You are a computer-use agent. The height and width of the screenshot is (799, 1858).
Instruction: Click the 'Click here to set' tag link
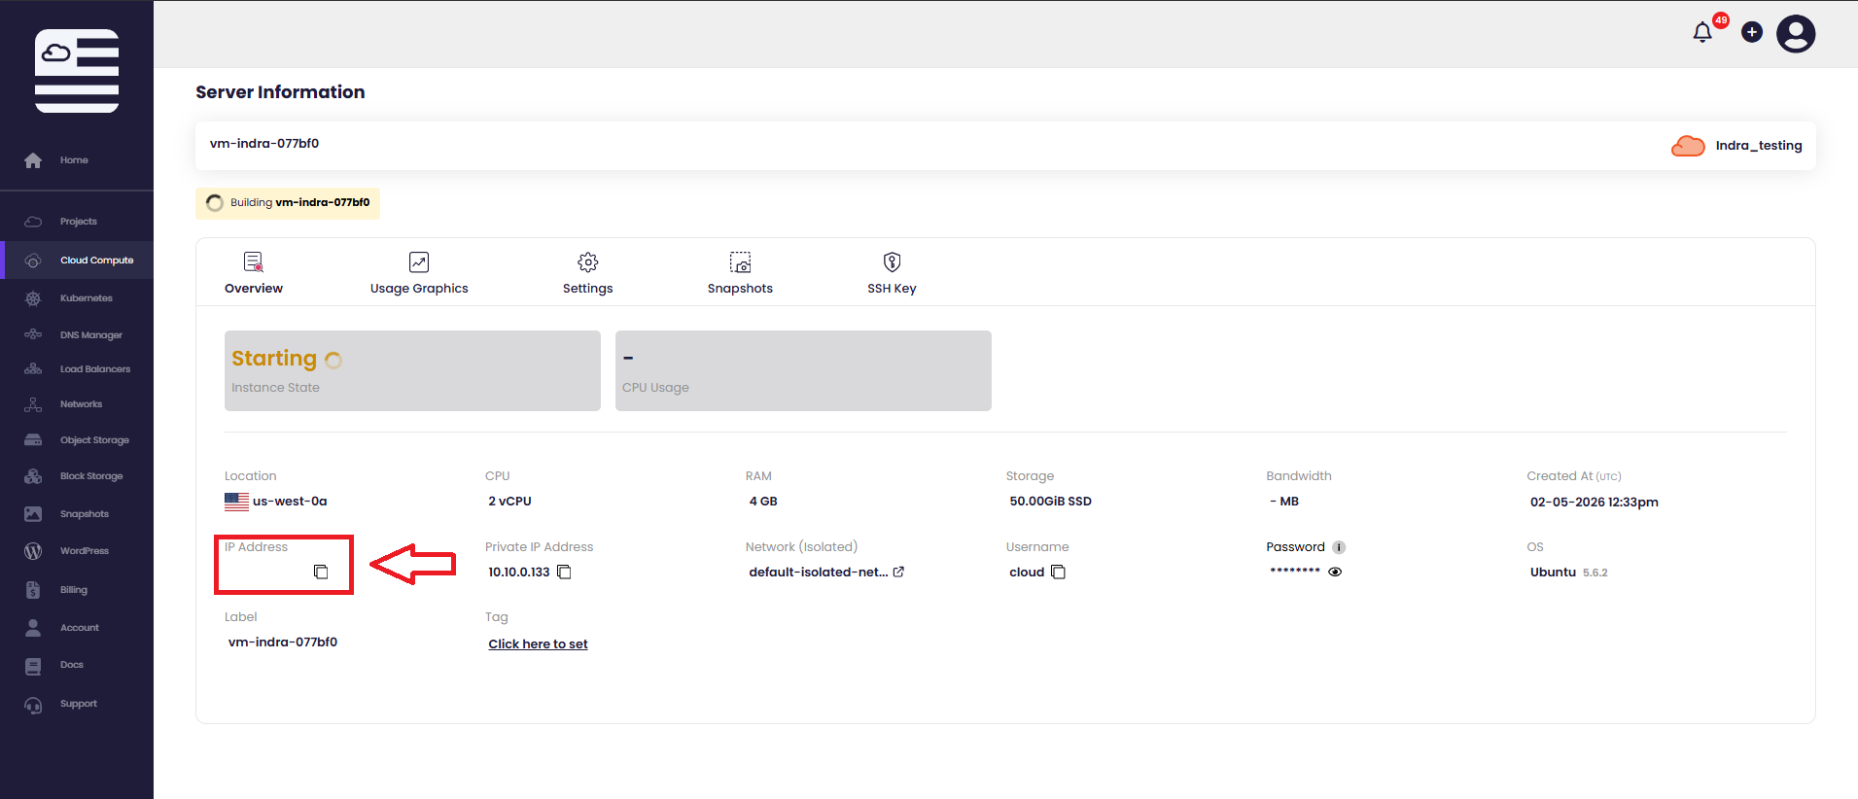[538, 643]
